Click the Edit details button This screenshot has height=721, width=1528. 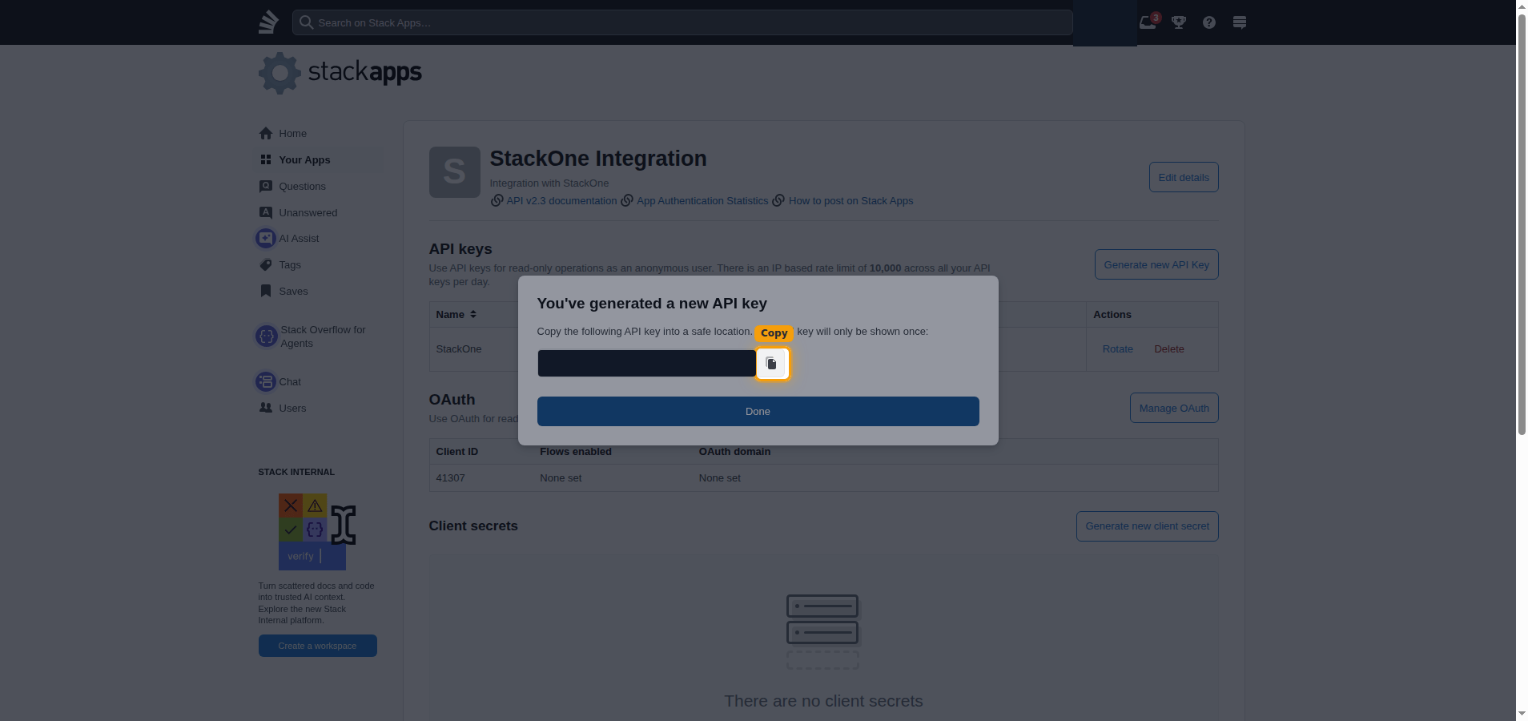pyautogui.click(x=1184, y=177)
